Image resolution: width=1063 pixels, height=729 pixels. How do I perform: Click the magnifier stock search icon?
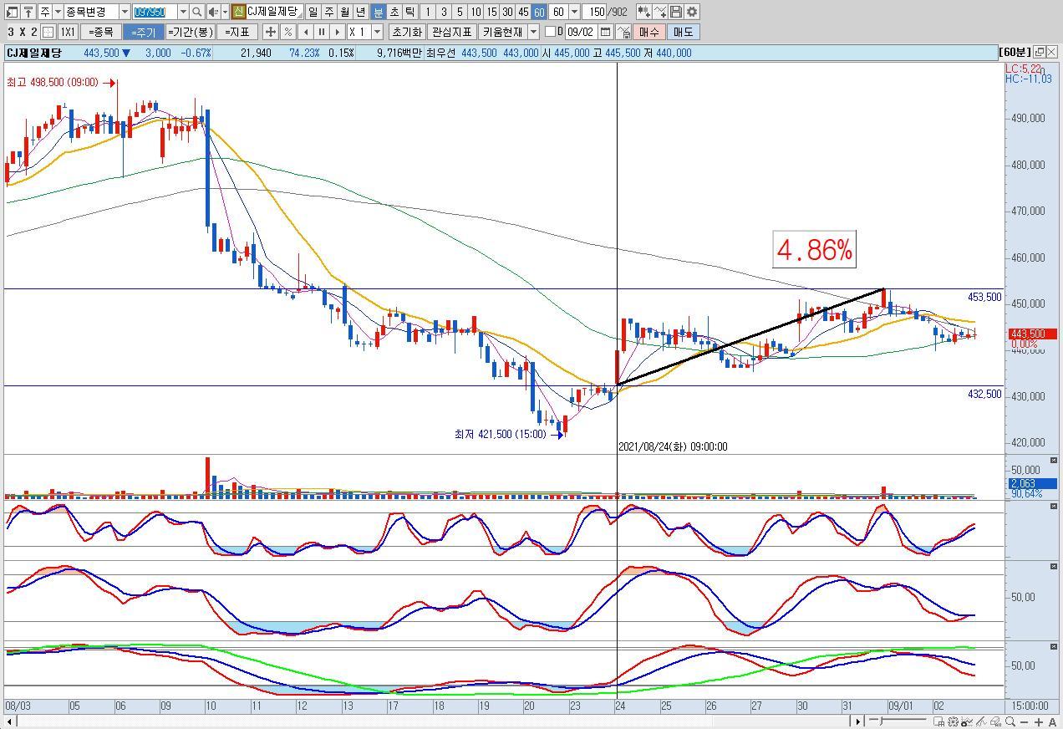pos(196,12)
